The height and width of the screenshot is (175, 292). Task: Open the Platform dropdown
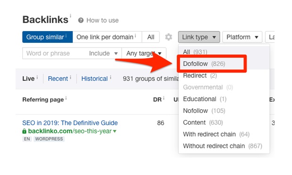point(242,37)
